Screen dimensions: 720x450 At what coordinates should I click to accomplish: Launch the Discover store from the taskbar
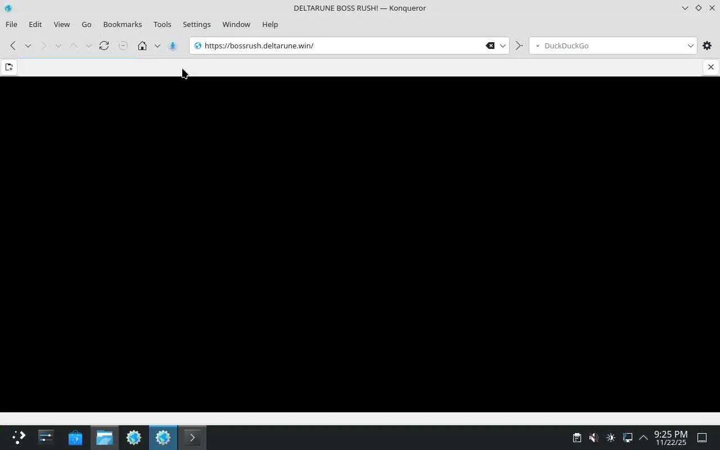(x=75, y=438)
